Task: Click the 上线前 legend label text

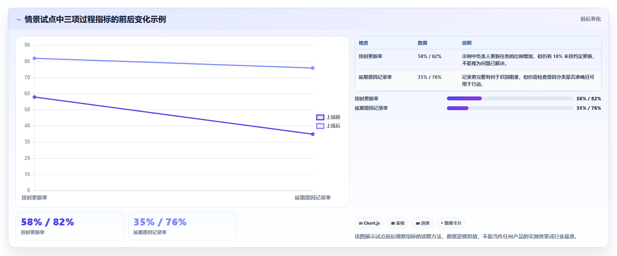Action: point(333,117)
